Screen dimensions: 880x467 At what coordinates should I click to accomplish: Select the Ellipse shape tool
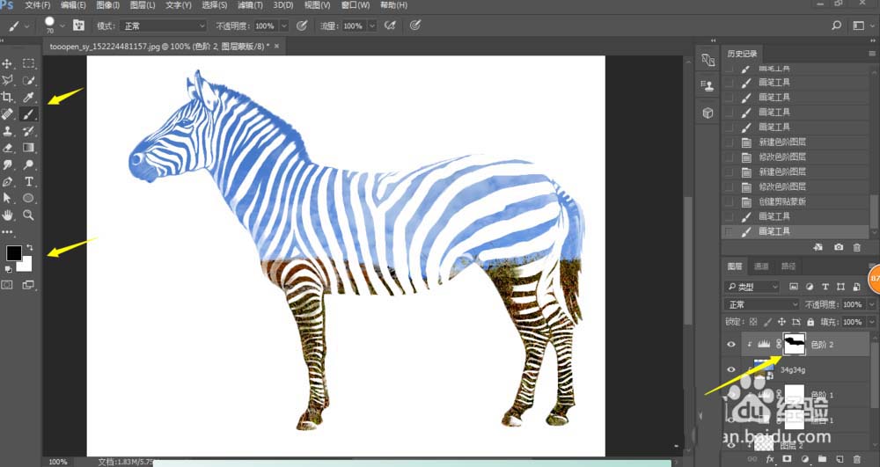click(x=29, y=198)
